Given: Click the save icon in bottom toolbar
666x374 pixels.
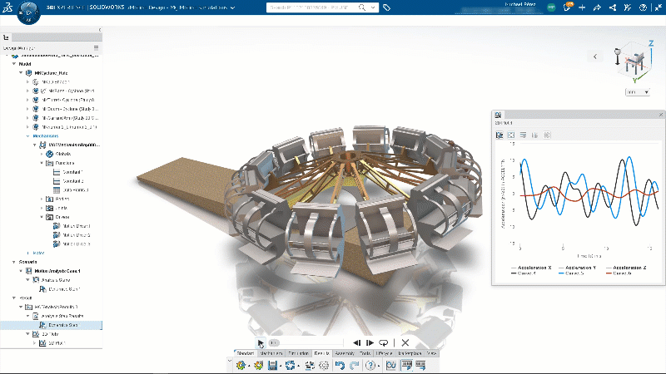Looking at the screenshot, I should [x=272, y=365].
